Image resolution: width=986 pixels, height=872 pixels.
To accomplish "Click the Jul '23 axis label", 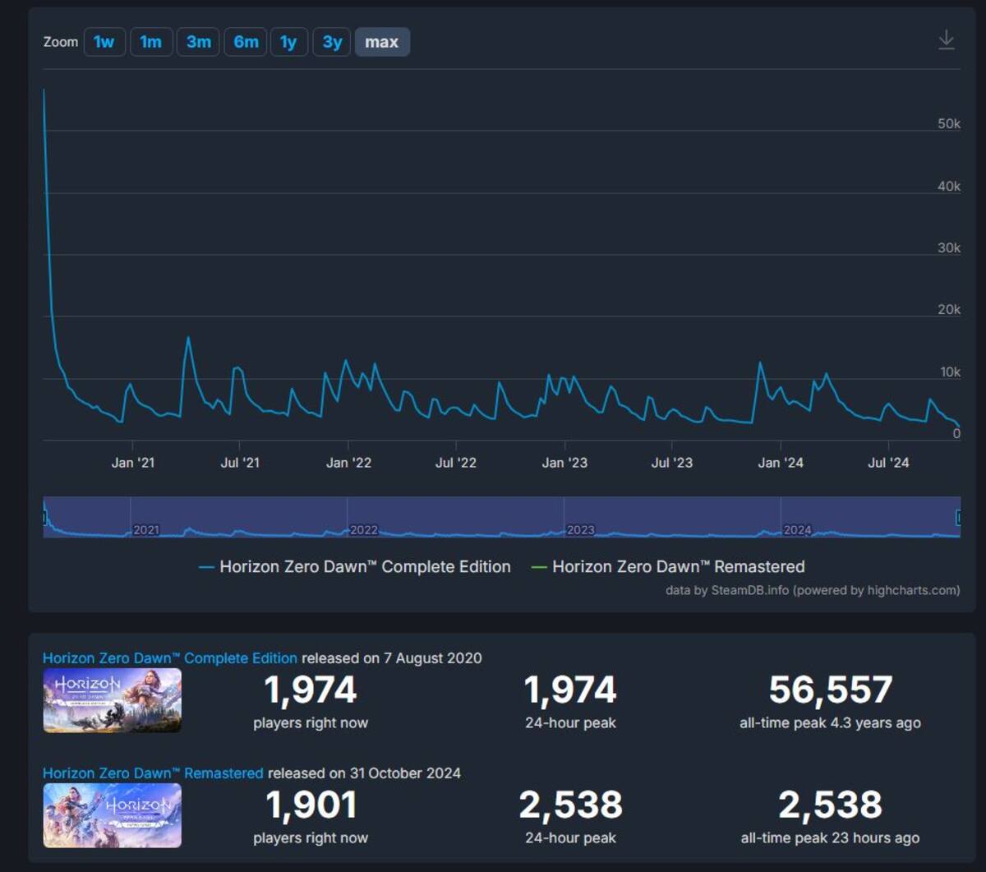I will click(672, 463).
